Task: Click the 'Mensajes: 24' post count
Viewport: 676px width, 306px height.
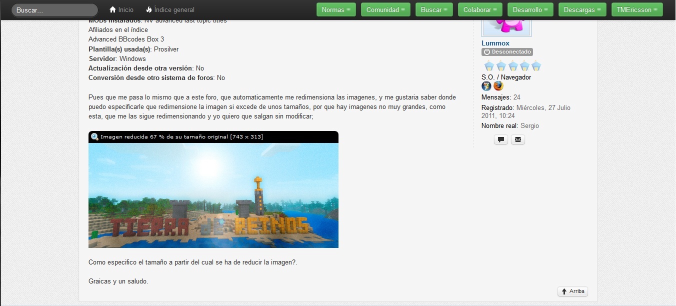Action: (x=501, y=97)
